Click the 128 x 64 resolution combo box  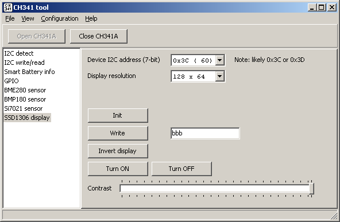[x=198, y=76]
